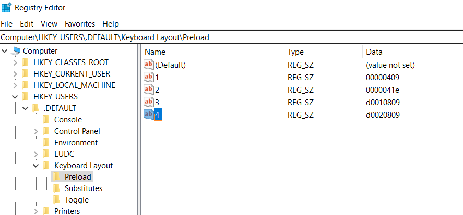Open the View menu

(x=49, y=24)
